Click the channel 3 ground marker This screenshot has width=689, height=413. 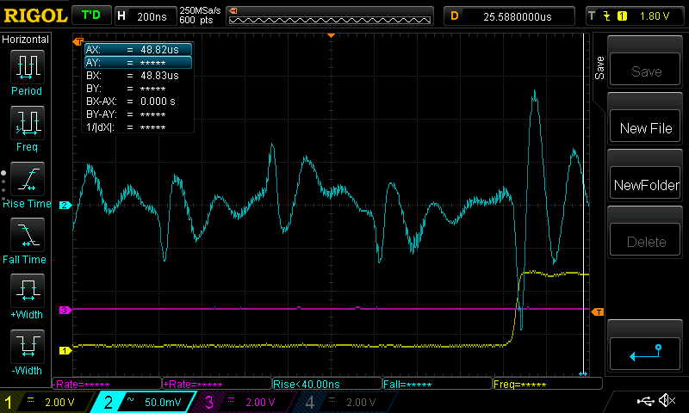pyautogui.click(x=65, y=311)
